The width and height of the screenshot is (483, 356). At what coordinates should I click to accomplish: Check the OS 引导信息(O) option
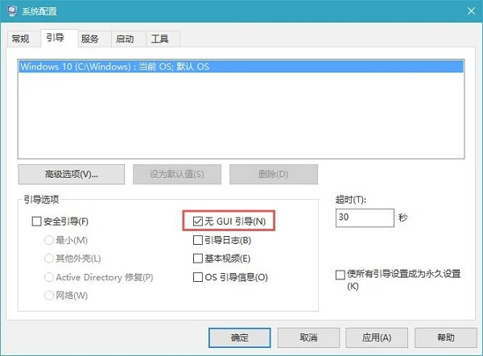pyautogui.click(x=198, y=277)
